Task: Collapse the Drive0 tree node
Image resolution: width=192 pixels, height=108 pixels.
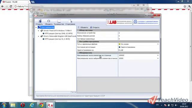Action: 39,31
